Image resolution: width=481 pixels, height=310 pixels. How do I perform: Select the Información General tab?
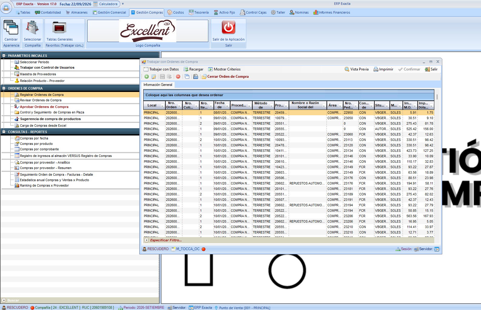coord(158,85)
